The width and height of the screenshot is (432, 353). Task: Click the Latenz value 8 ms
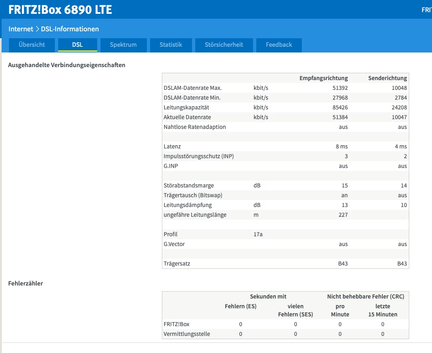point(342,146)
